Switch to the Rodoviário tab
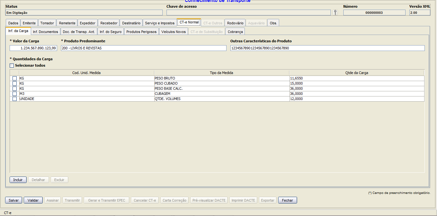The height and width of the screenshot is (216, 437). pyautogui.click(x=235, y=23)
